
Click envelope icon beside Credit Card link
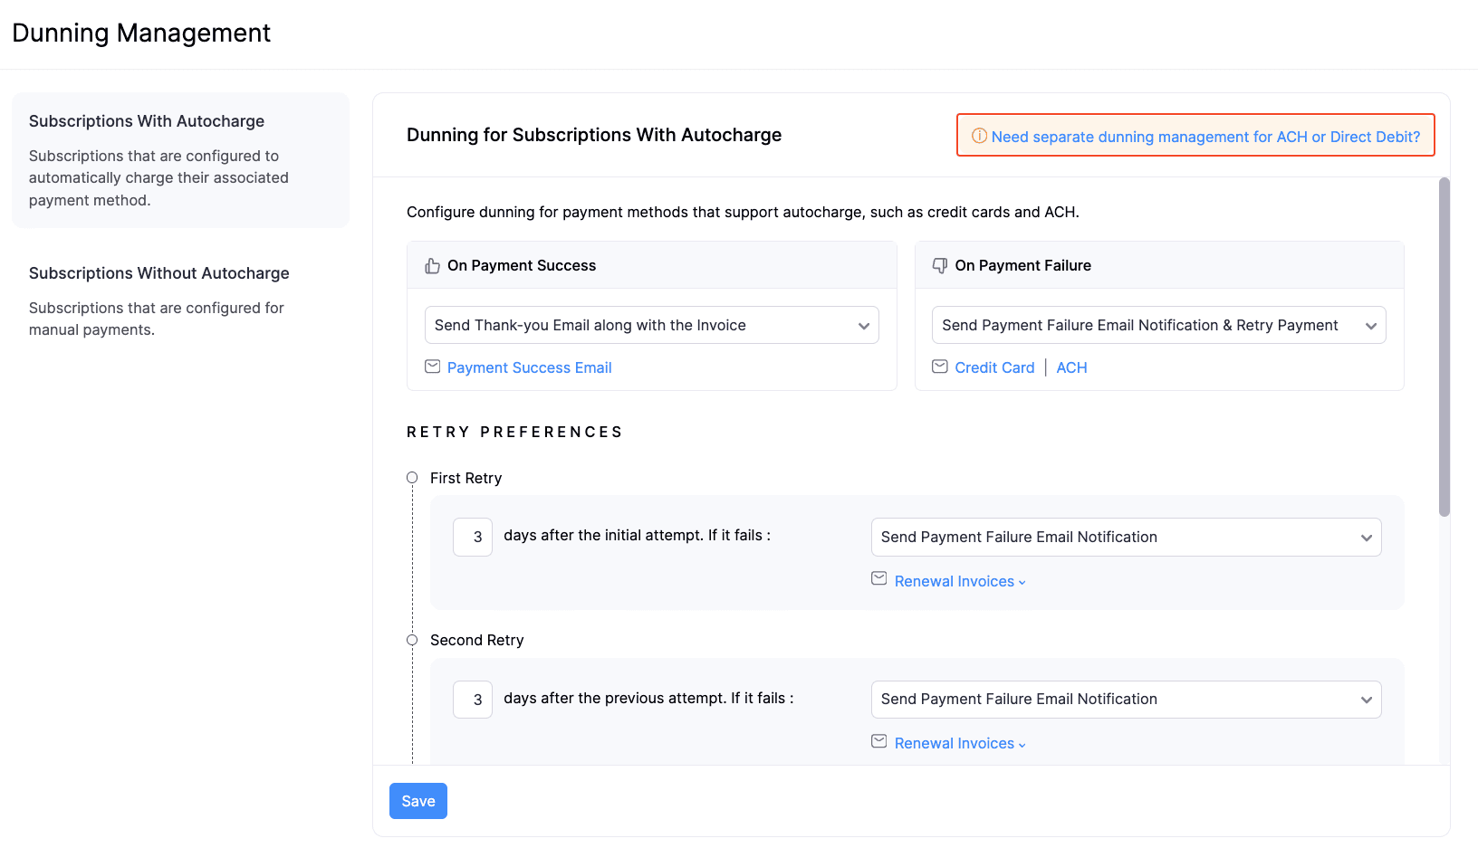click(x=940, y=367)
